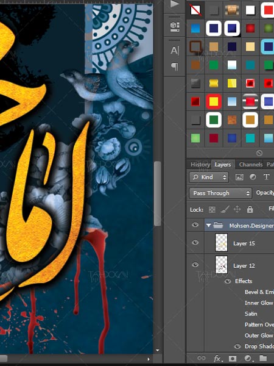This screenshot has width=274, height=366.
Task: Toggle Drop Shadow effect visibility
Action: coord(237,346)
